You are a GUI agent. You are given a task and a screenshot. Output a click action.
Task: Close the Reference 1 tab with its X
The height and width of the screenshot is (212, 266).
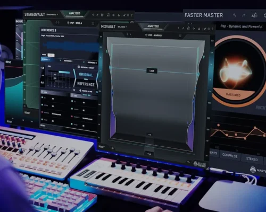pos(60,60)
